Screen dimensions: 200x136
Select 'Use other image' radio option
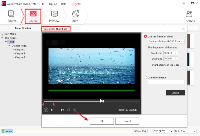(x=145, y=77)
